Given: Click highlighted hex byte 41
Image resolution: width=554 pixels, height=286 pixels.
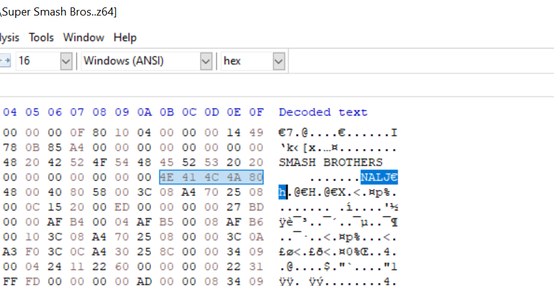Looking at the screenshot, I should point(189,177).
